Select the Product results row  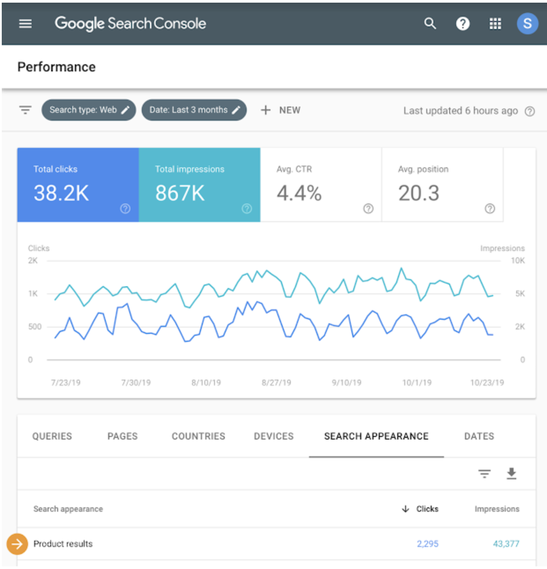click(x=277, y=544)
